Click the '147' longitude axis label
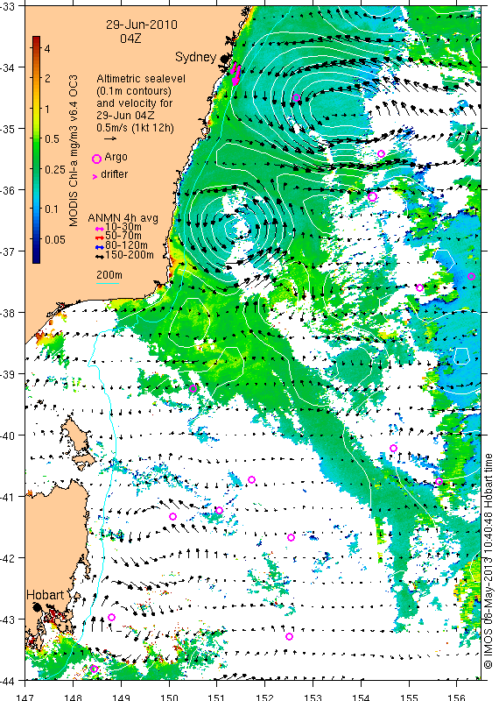 pos(25,697)
